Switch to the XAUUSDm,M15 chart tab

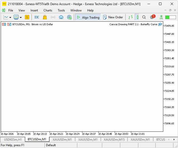tap(114, 140)
